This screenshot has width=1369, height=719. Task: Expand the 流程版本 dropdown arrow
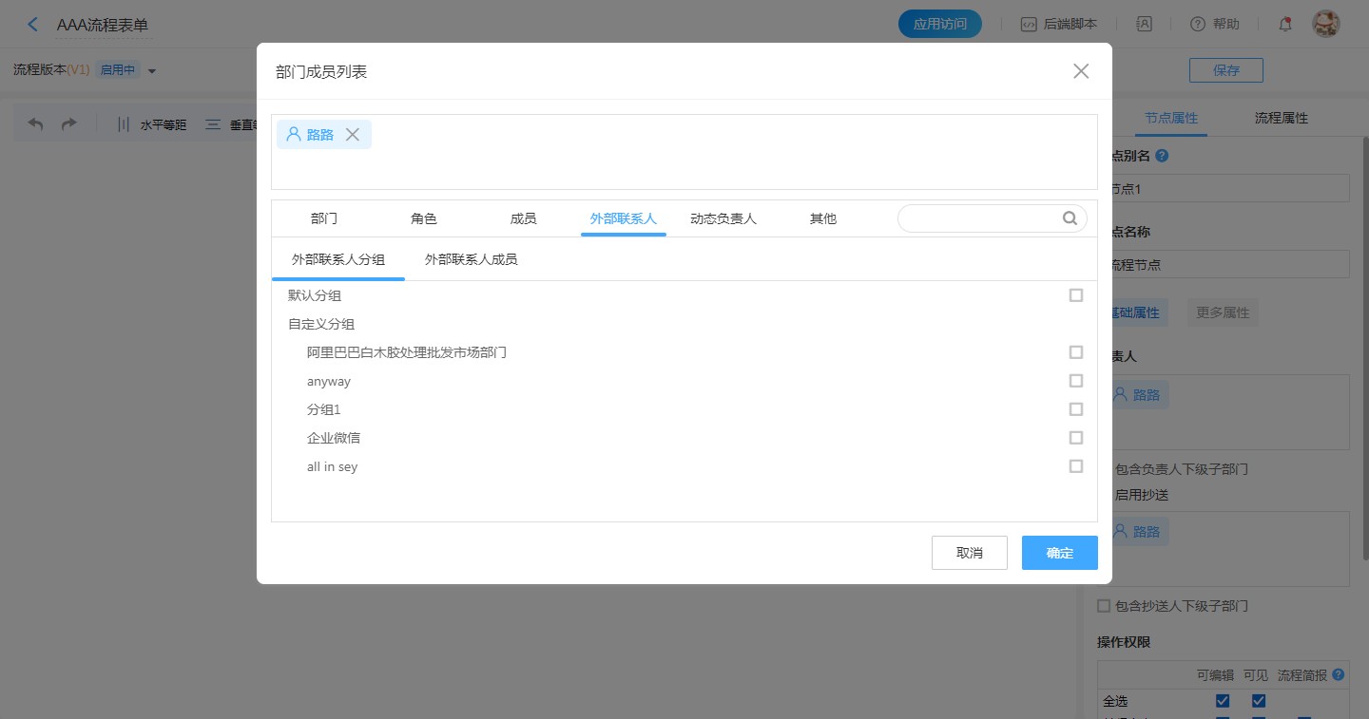pyautogui.click(x=152, y=70)
